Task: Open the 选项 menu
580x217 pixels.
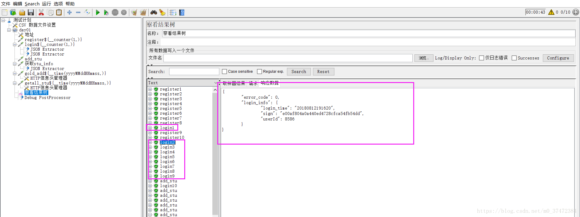Action: 58,4
